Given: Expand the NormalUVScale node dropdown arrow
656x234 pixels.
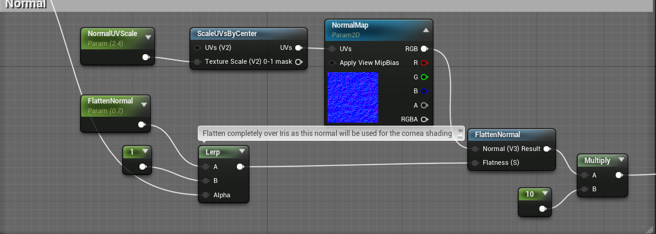Looking at the screenshot, I should (148, 37).
